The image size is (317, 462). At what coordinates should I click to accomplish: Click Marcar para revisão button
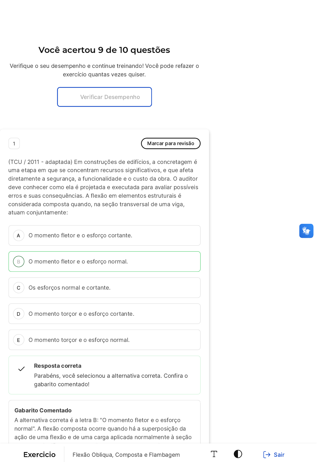click(171, 143)
